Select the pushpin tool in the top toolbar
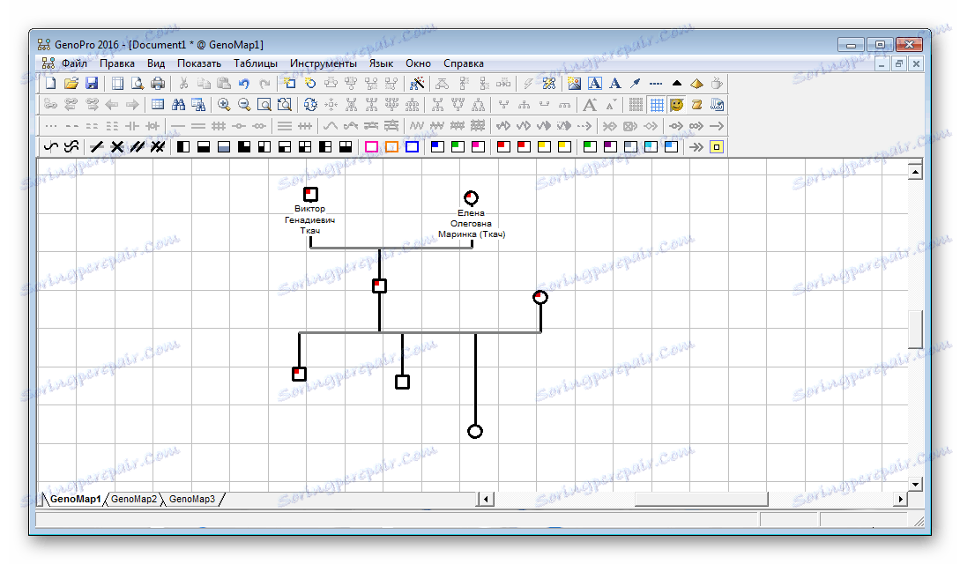This screenshot has width=960, height=564. pos(636,83)
